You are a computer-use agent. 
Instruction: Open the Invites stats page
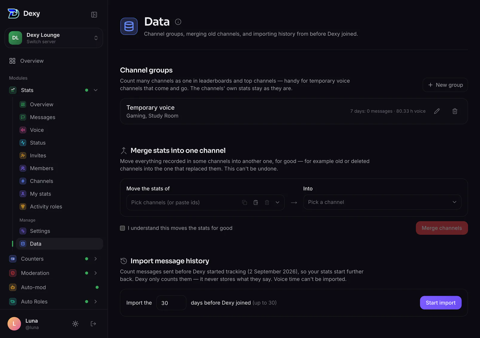click(59, 156)
